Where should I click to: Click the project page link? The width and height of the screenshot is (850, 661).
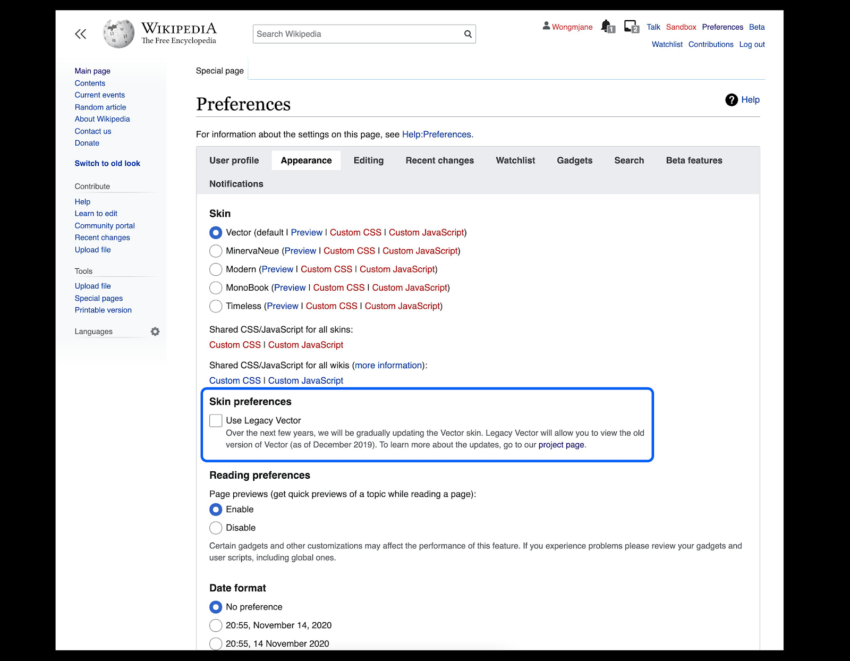pos(561,445)
